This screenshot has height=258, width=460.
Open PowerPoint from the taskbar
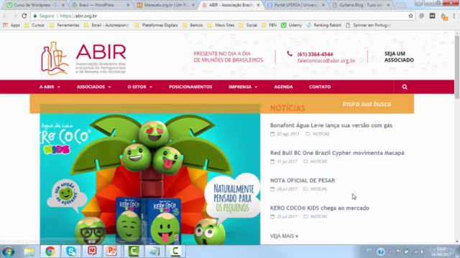coord(111,252)
